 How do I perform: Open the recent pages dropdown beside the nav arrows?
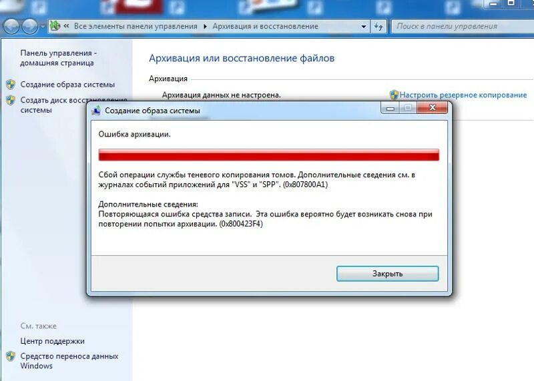click(x=43, y=27)
